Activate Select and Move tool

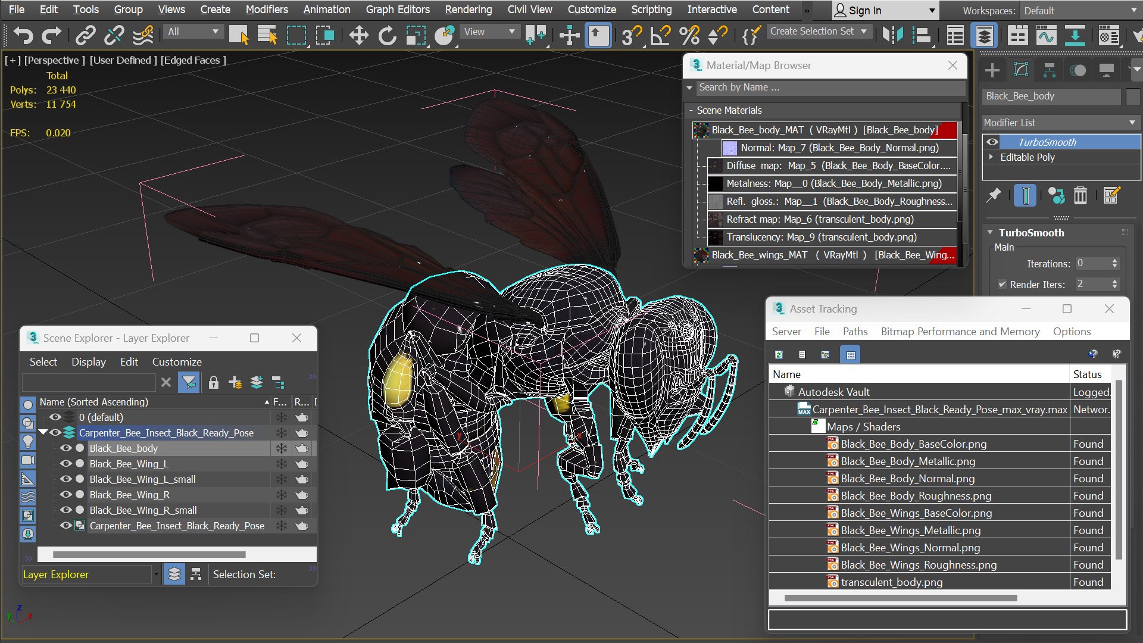point(358,36)
